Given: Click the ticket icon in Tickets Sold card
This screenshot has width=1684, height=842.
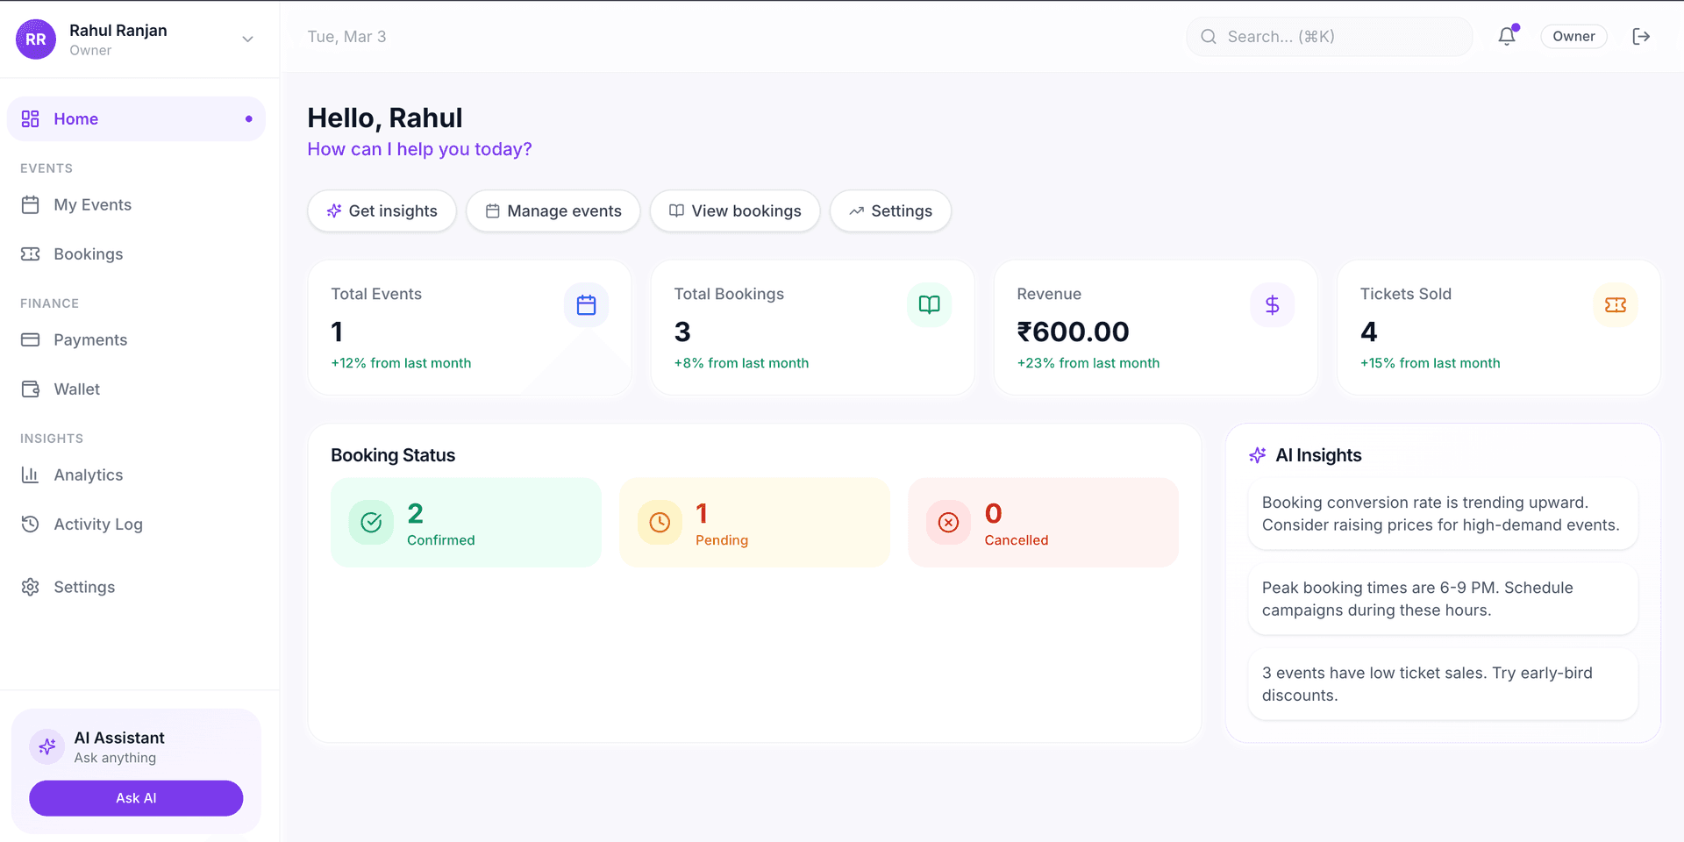Looking at the screenshot, I should pyautogui.click(x=1615, y=305).
